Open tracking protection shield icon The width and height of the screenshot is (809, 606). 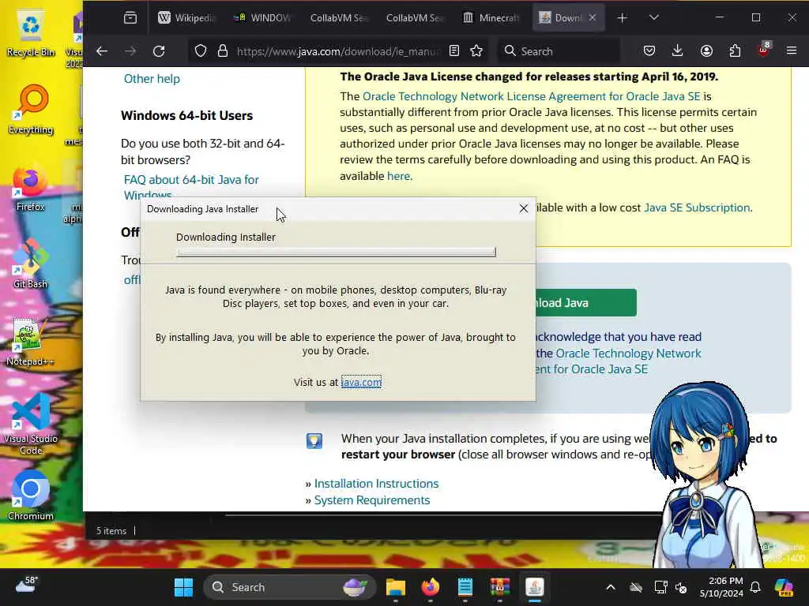pos(201,51)
